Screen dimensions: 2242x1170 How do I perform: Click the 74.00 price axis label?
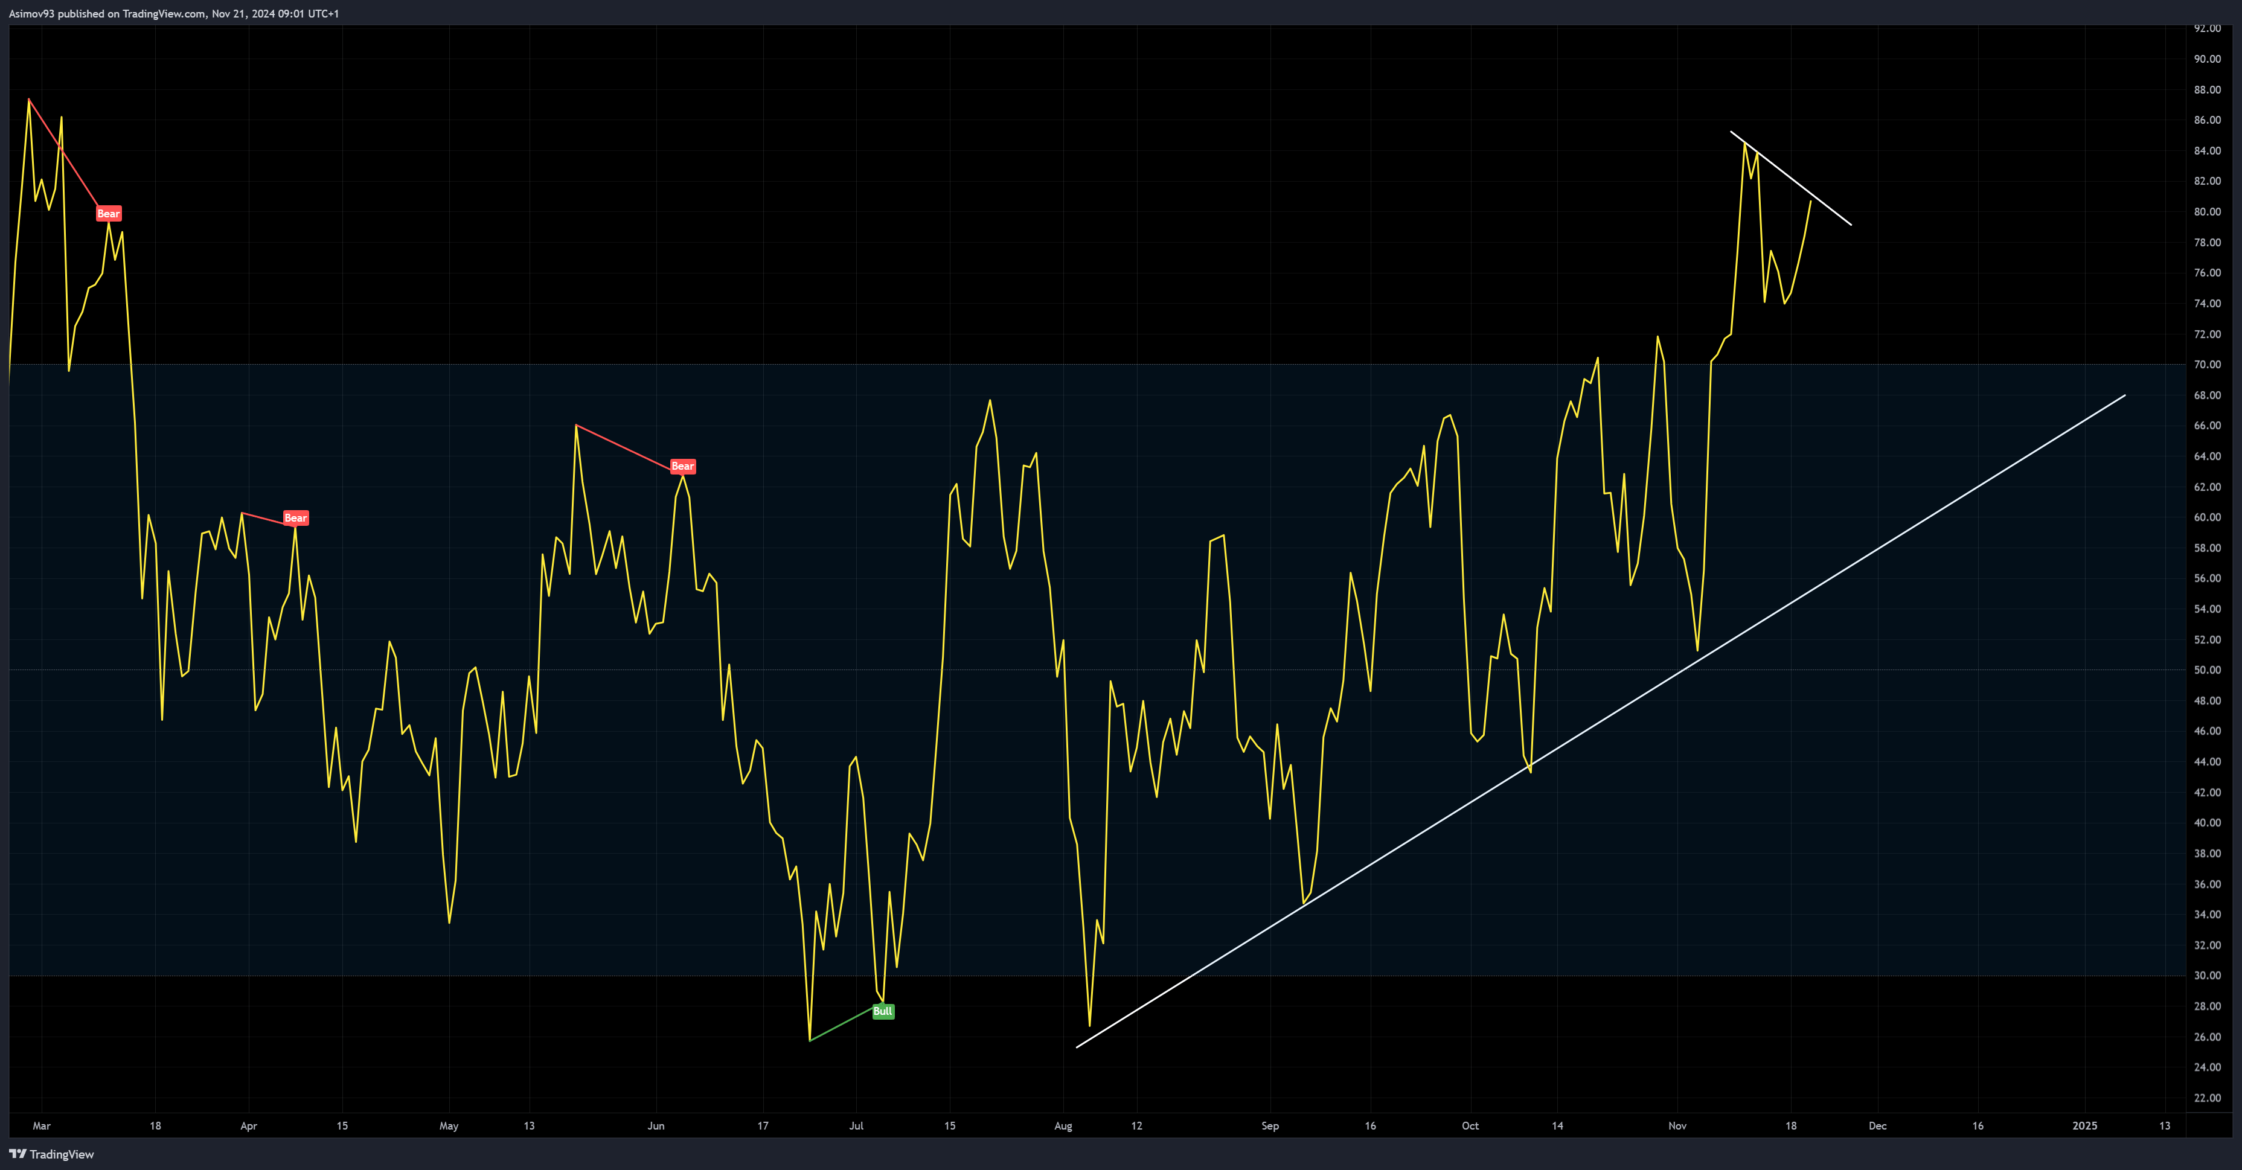tap(2207, 304)
